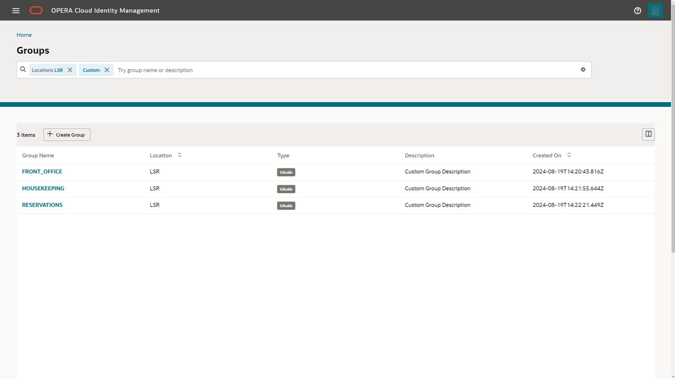The image size is (675, 379).
Task: Click the HOUSEKEEPING description cell
Action: 438,188
